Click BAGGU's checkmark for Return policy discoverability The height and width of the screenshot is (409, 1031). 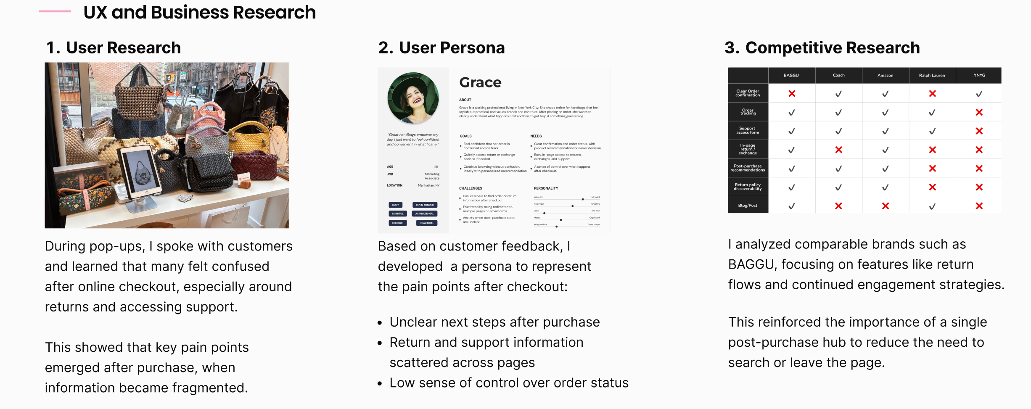tap(791, 187)
